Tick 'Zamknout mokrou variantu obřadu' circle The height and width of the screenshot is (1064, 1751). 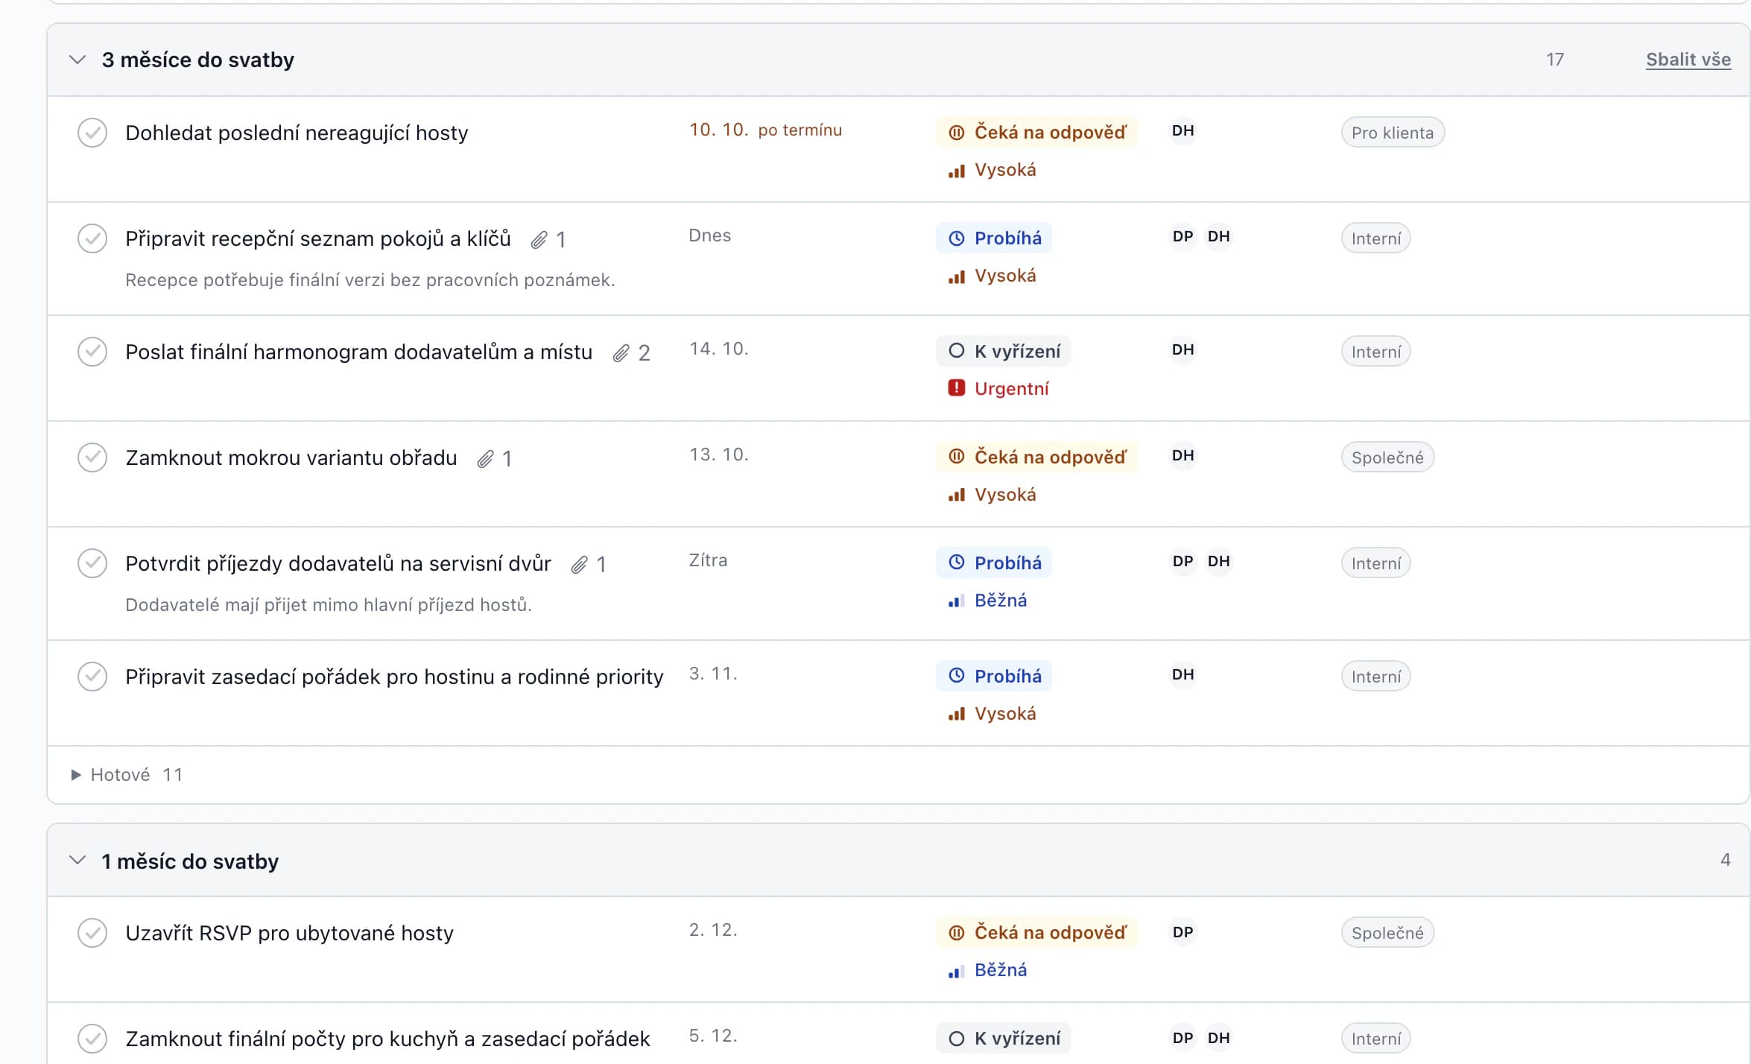[x=92, y=457]
